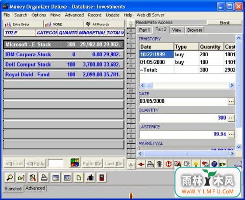
Task: Open the Record menu
Action: pyautogui.click(x=94, y=15)
